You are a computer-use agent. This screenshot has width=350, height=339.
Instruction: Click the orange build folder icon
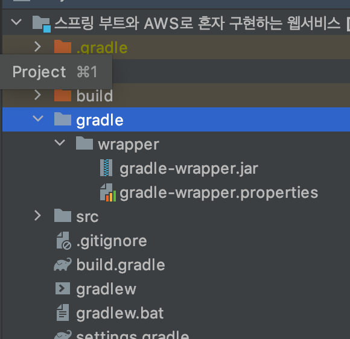[x=63, y=95]
